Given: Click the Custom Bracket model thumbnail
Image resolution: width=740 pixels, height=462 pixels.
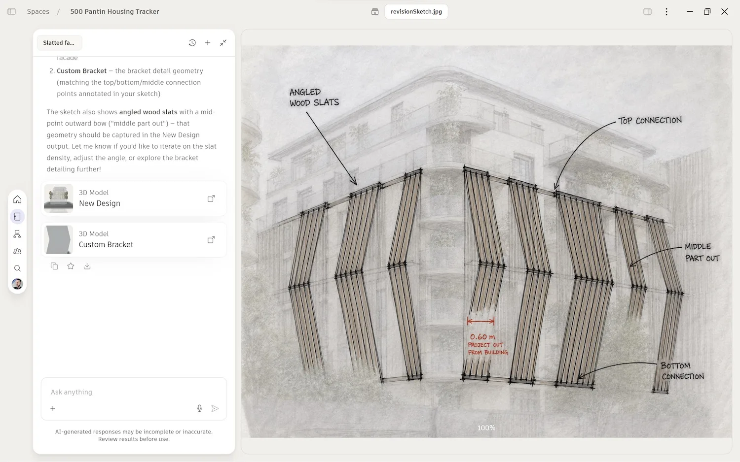Looking at the screenshot, I should [59, 240].
